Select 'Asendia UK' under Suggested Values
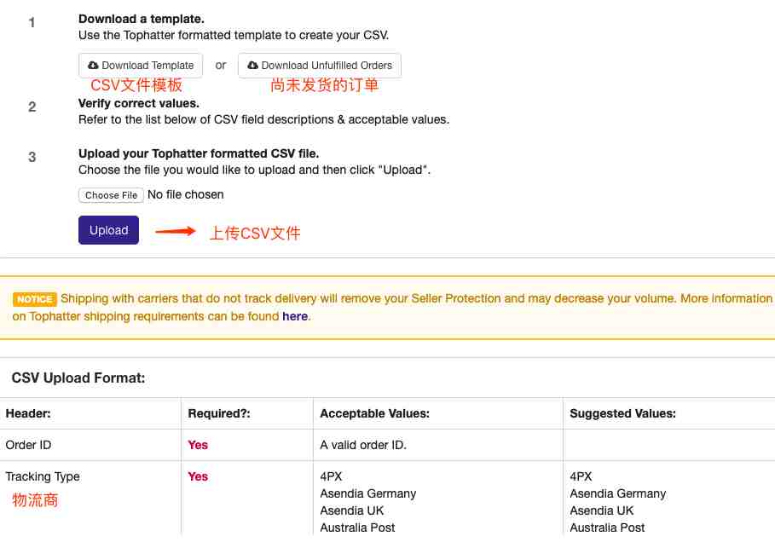 click(x=602, y=510)
